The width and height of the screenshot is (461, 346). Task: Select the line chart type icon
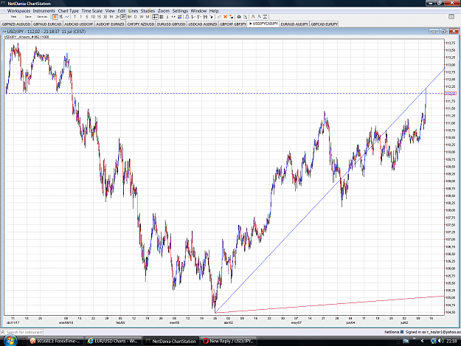pyautogui.click(x=67, y=17)
